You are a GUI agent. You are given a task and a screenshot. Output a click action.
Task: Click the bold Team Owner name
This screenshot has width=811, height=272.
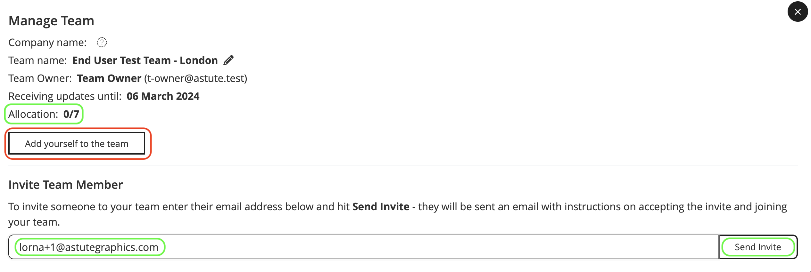pos(109,78)
